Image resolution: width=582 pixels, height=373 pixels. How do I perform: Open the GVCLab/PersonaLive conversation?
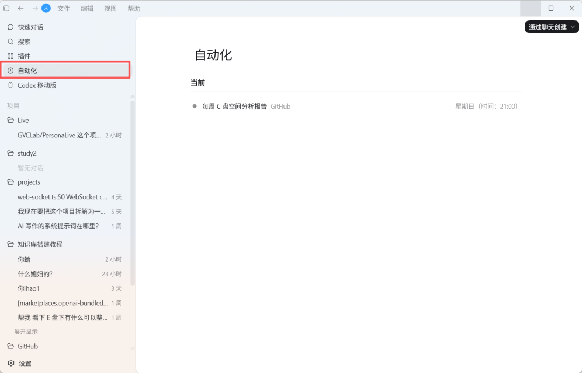66,135
